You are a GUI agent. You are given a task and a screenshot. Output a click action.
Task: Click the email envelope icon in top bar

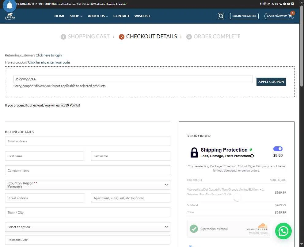pyautogui.click(x=277, y=4)
